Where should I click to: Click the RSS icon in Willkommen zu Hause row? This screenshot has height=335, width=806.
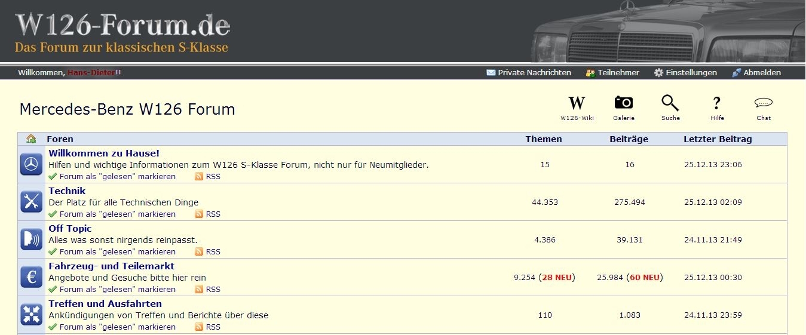(199, 176)
